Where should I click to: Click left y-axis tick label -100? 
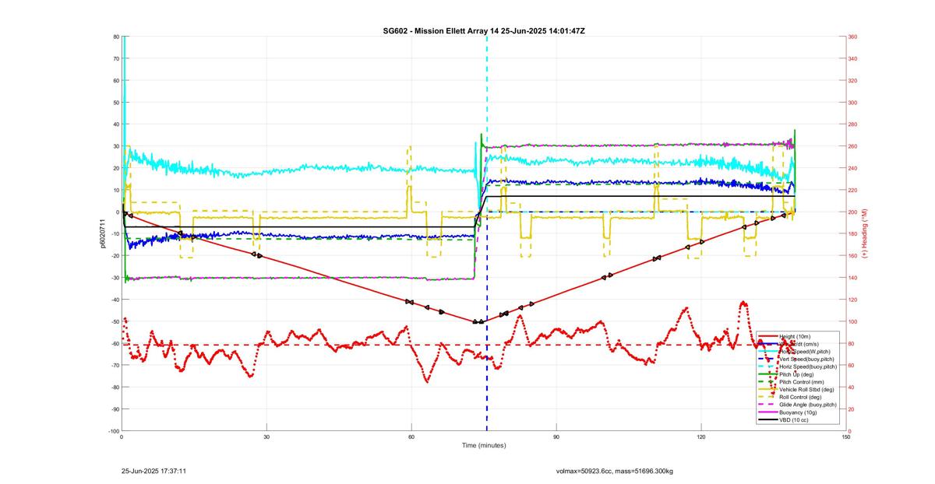(113, 430)
